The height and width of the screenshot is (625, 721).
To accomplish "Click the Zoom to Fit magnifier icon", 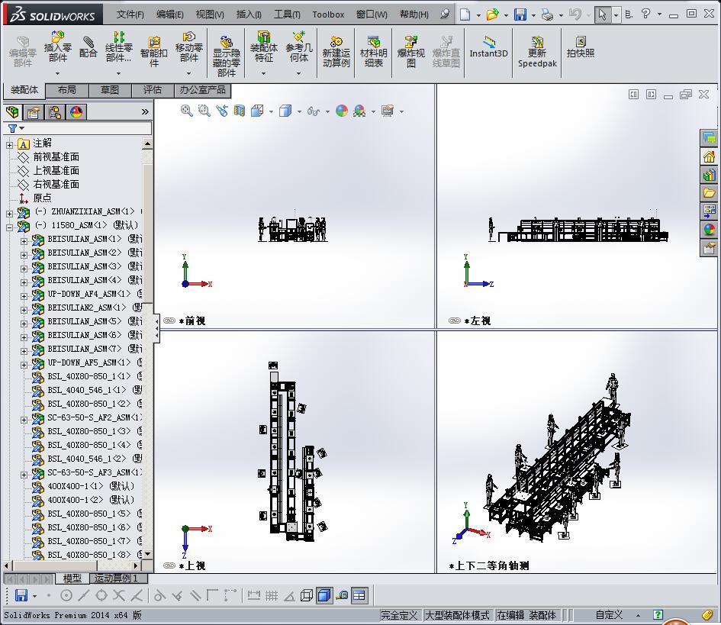I will [x=186, y=111].
